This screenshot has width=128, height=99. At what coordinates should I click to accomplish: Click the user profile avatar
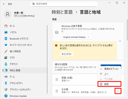coord(7,14)
